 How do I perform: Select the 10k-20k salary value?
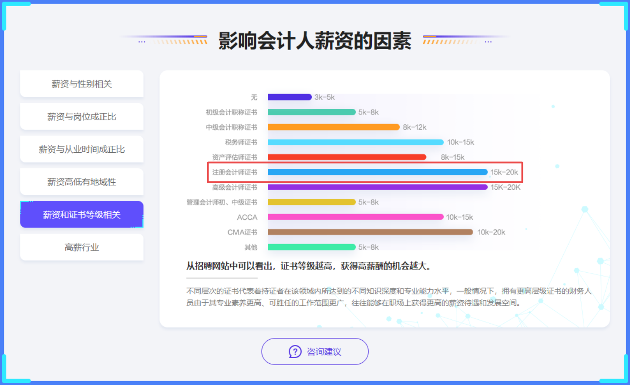(491, 232)
